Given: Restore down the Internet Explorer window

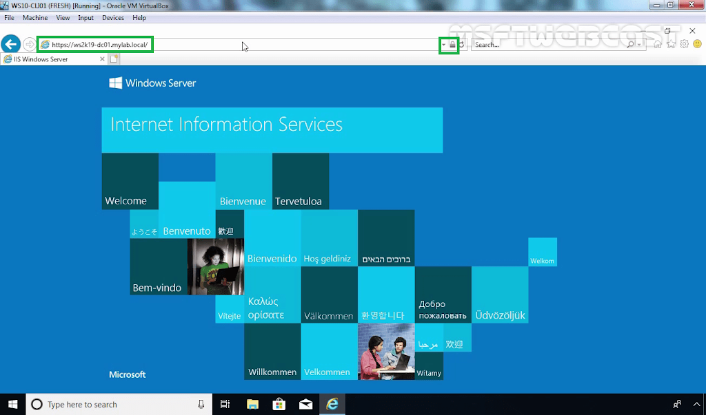Looking at the screenshot, I should [667, 30].
